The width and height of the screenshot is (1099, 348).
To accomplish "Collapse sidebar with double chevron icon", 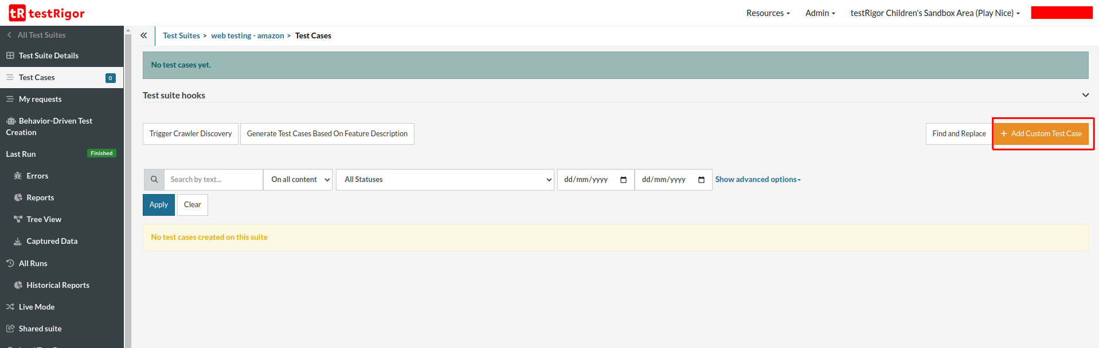I will pos(144,35).
